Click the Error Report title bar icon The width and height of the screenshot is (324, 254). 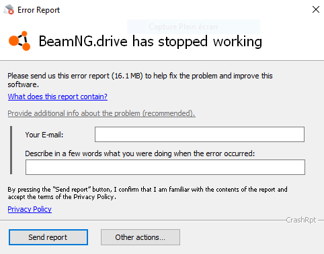pyautogui.click(x=9, y=9)
